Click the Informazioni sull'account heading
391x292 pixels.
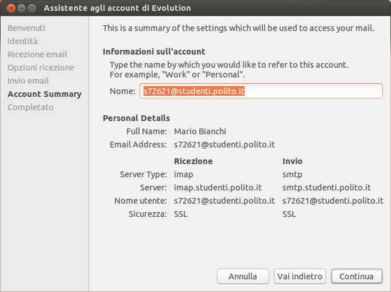[x=154, y=52]
